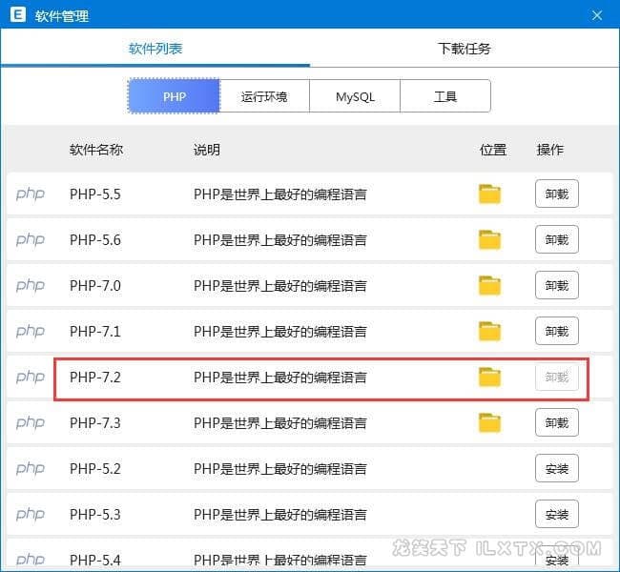620x572 pixels.
Task: Click the php logo of PHP-5.2 row
Action: (31, 469)
